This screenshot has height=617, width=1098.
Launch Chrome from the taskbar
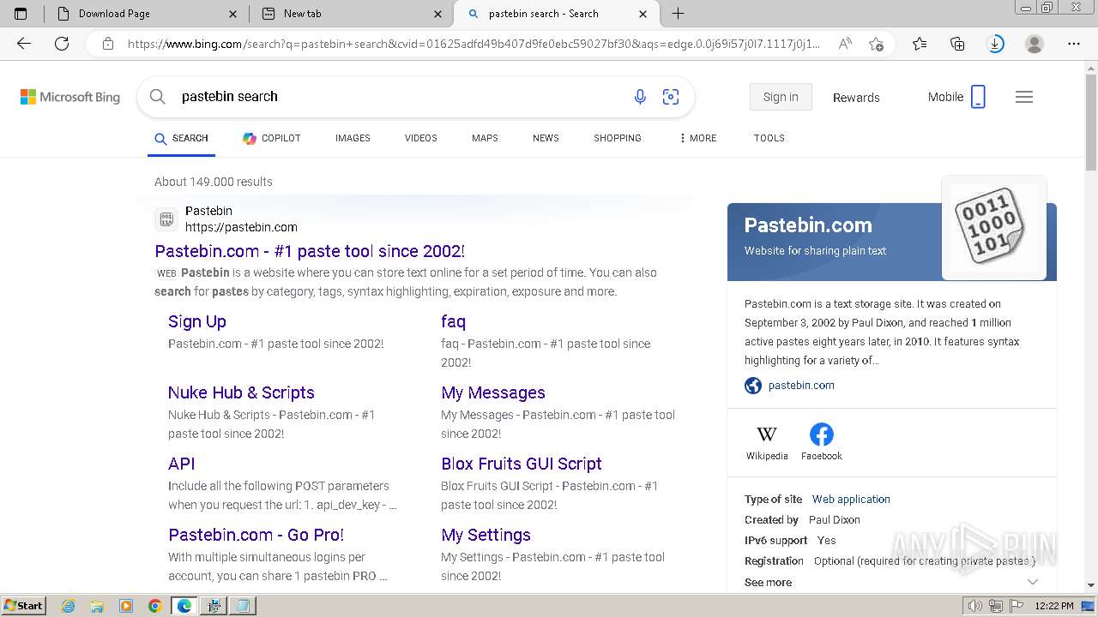154,606
